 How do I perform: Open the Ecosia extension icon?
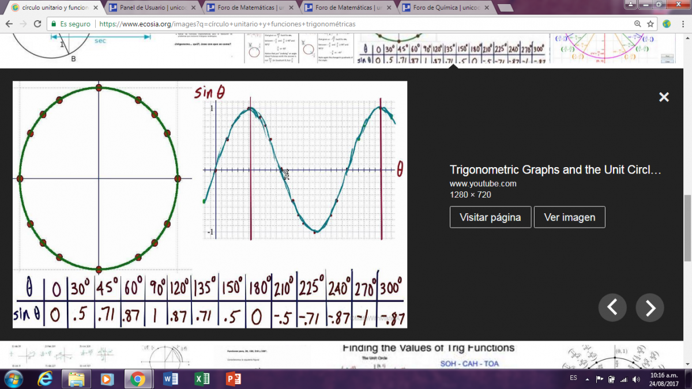667,24
